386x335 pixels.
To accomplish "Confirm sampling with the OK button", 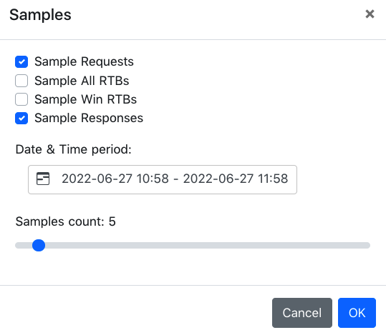I will pos(357,313).
